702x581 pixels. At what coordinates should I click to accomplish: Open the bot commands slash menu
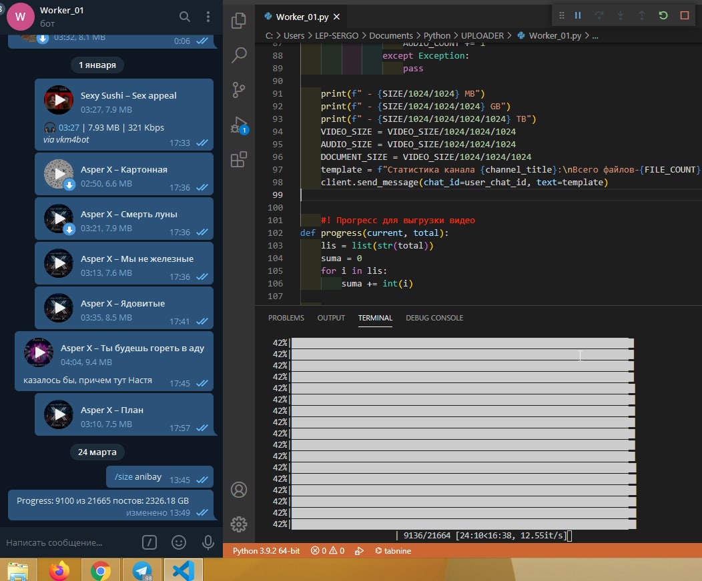coord(151,542)
